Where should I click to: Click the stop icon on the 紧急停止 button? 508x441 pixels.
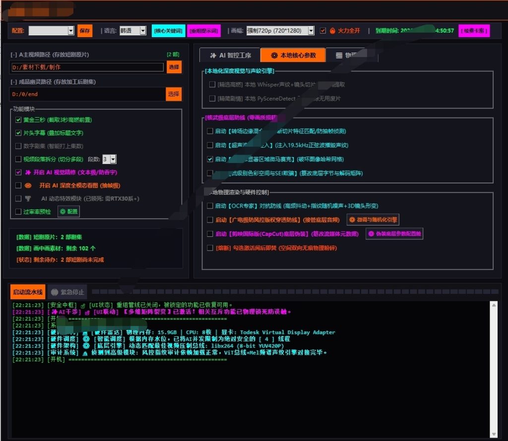55,292
